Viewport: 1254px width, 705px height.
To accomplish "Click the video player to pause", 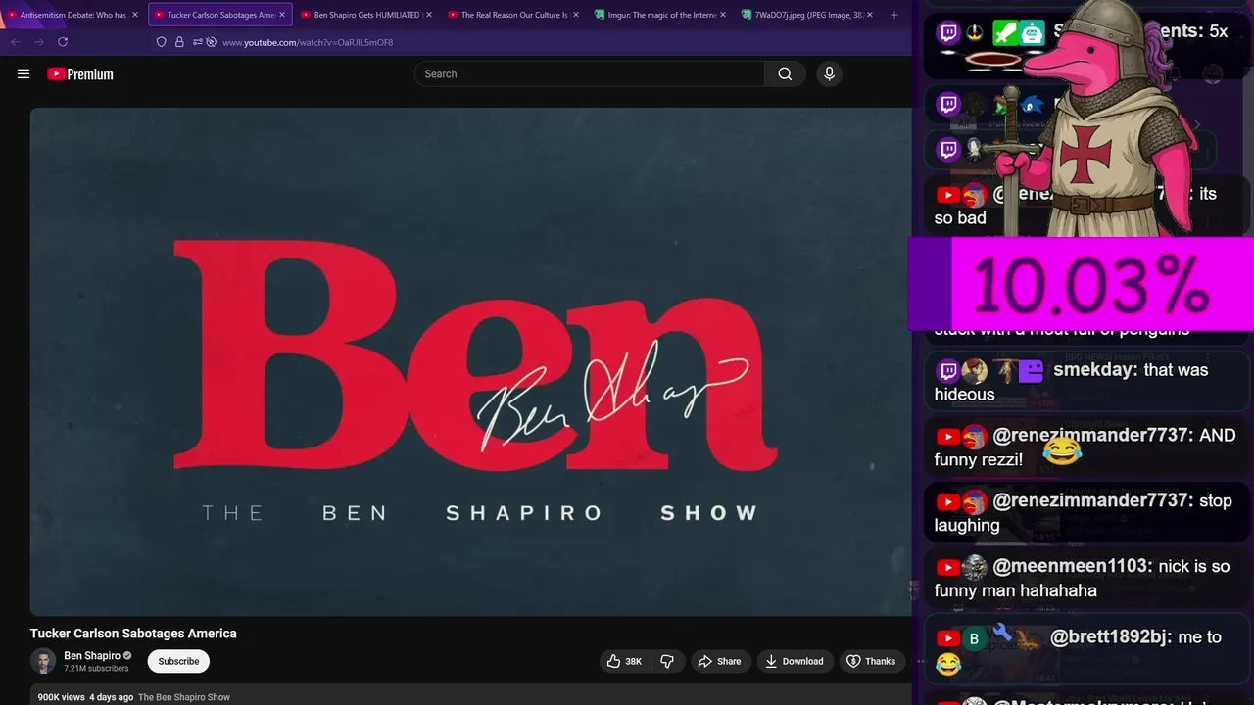I will pos(470,361).
